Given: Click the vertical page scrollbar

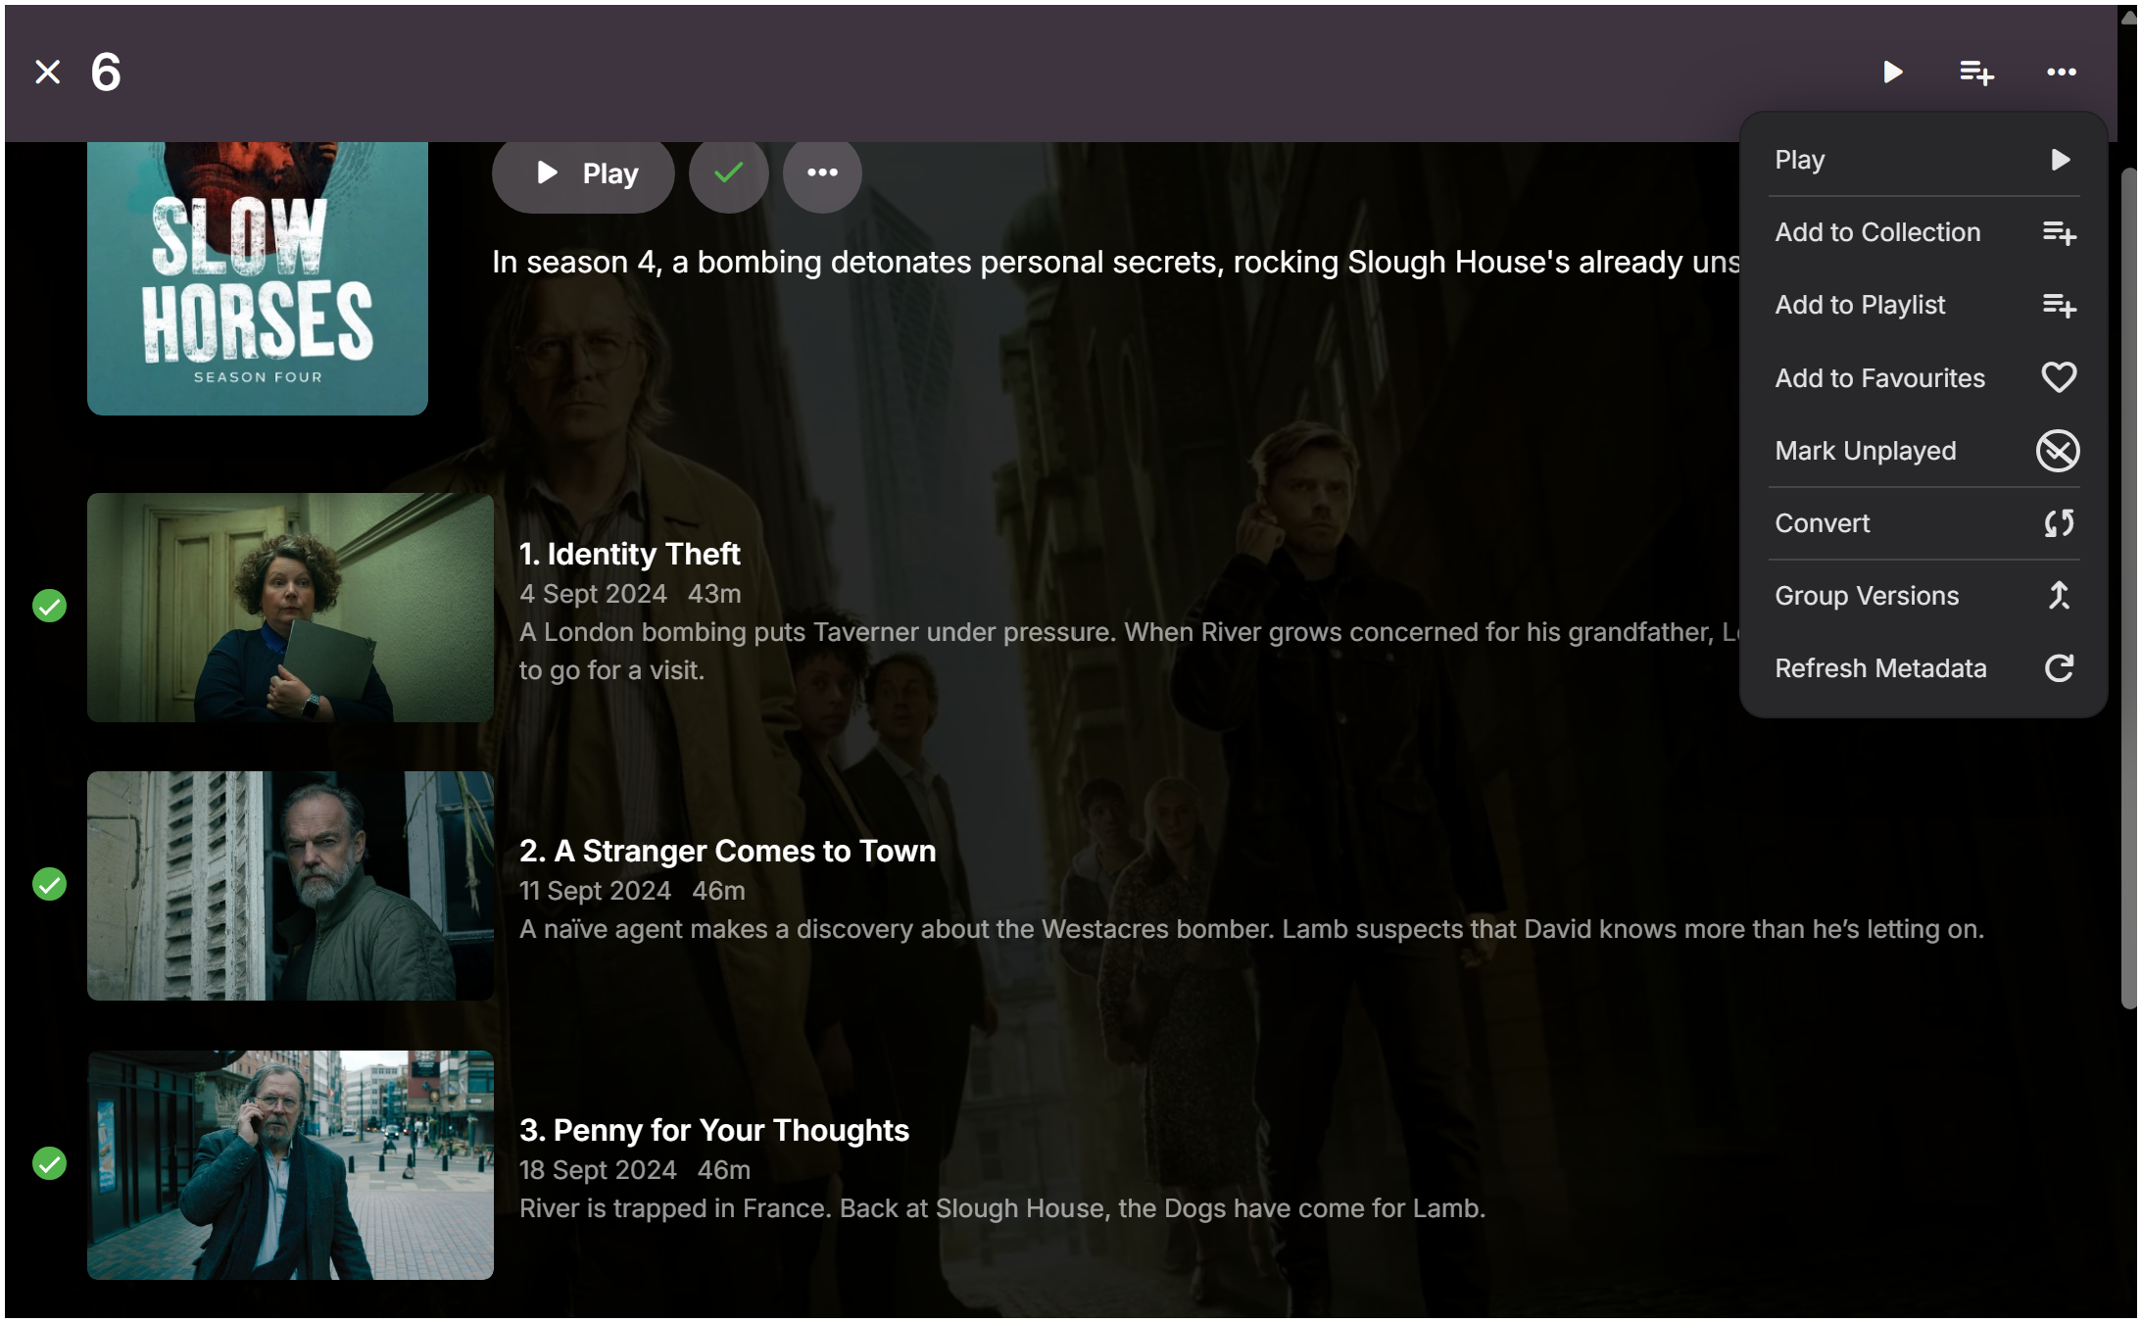Looking at the screenshot, I should pos(2128,588).
